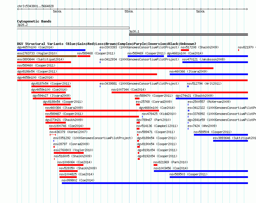
Task: Click the dgv274n21 (Shaikh2009) label
Action: click(194, 96)
